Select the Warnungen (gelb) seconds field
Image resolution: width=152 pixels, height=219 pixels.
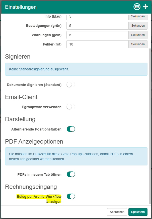click(98, 35)
